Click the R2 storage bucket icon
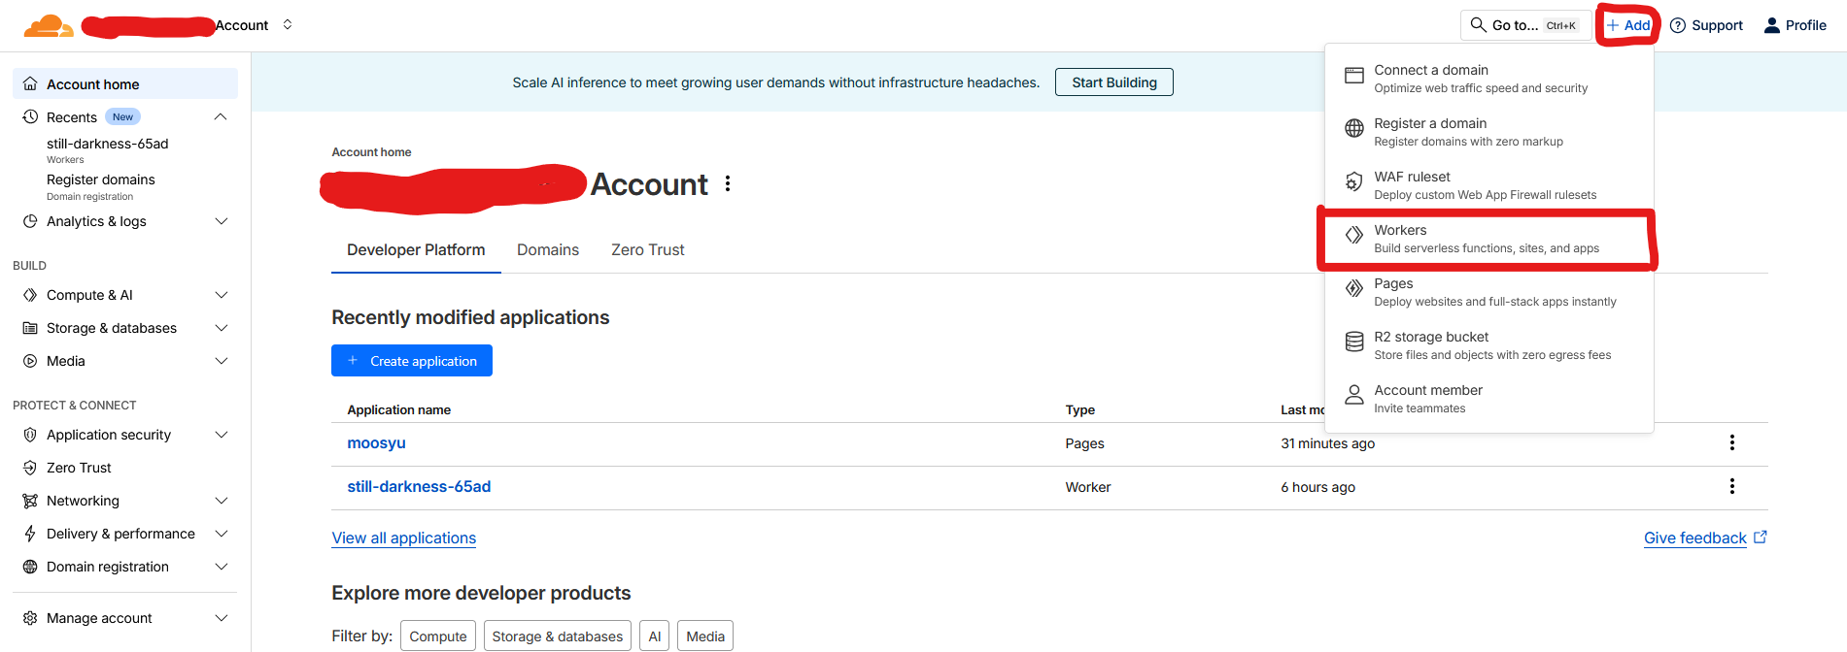 click(x=1353, y=342)
